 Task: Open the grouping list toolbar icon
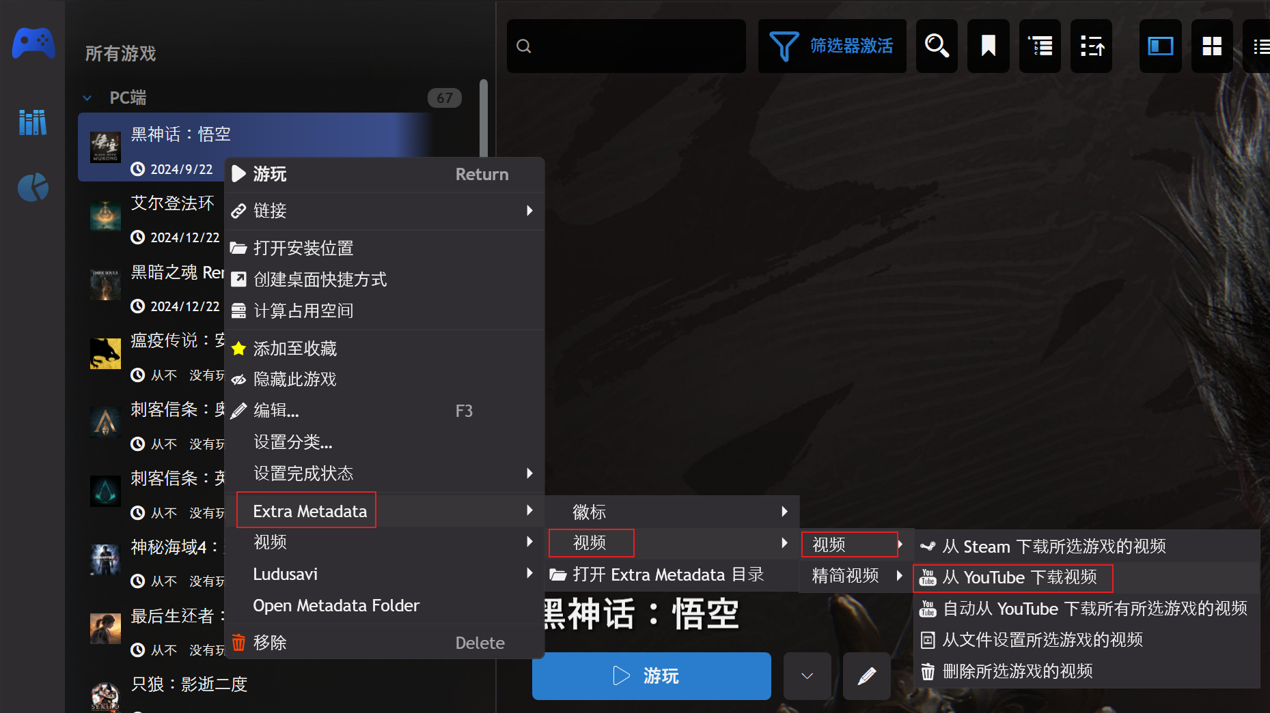1040,46
